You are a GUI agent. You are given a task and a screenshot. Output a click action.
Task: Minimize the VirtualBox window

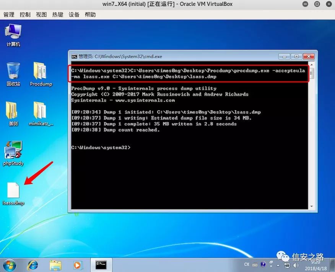305,4
